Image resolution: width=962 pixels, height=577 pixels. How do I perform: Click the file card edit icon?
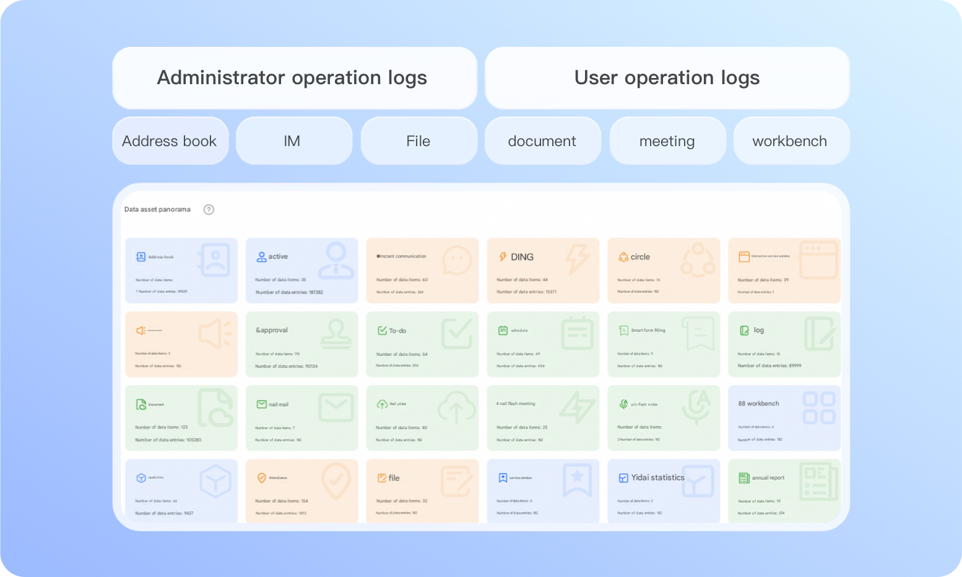(x=383, y=478)
